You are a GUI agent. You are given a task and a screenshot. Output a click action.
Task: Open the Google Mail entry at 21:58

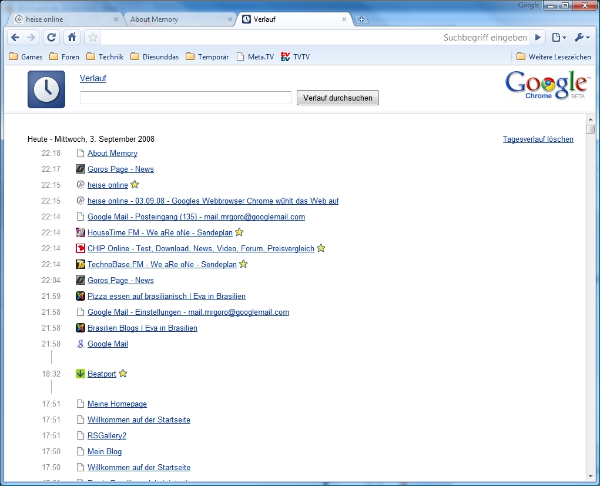tap(108, 344)
